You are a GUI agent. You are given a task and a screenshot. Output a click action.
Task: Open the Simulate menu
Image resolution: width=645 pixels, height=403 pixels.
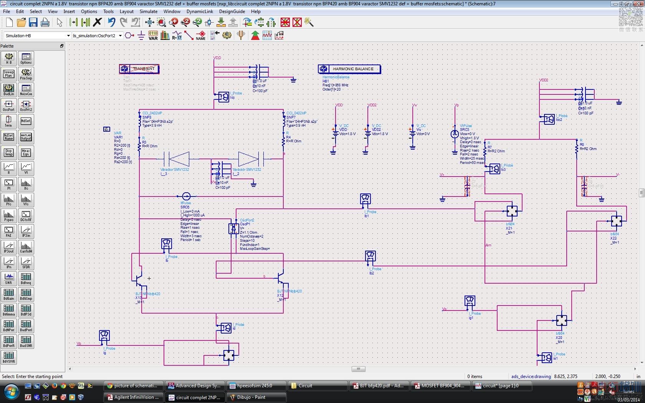click(148, 12)
